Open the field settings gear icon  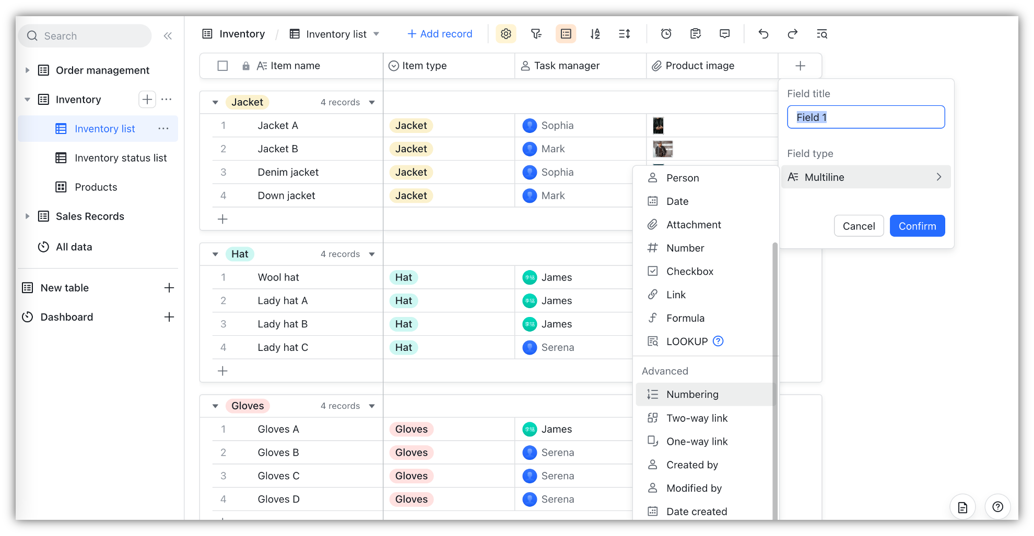(506, 34)
